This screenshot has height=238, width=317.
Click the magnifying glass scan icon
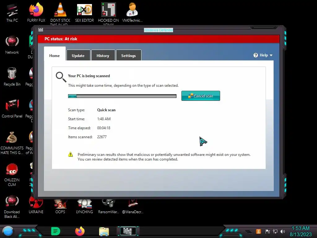point(61,77)
